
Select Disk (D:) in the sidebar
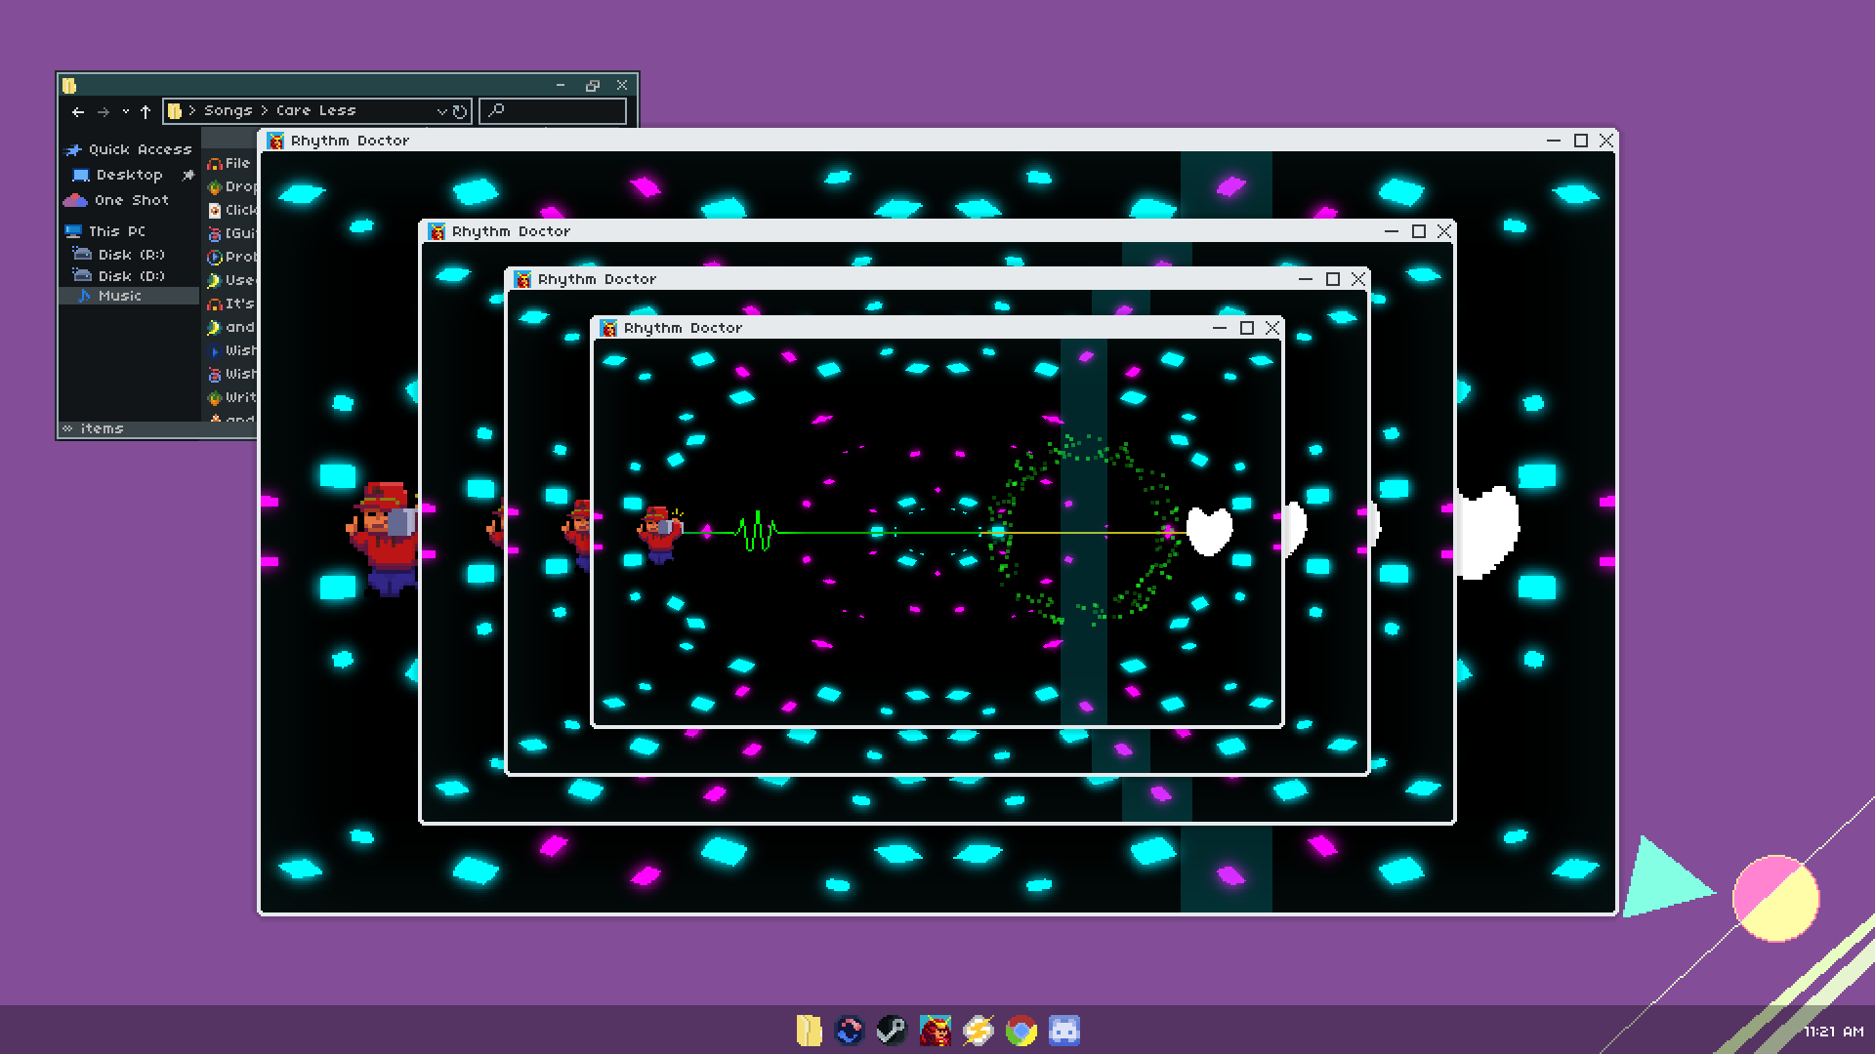coord(131,276)
